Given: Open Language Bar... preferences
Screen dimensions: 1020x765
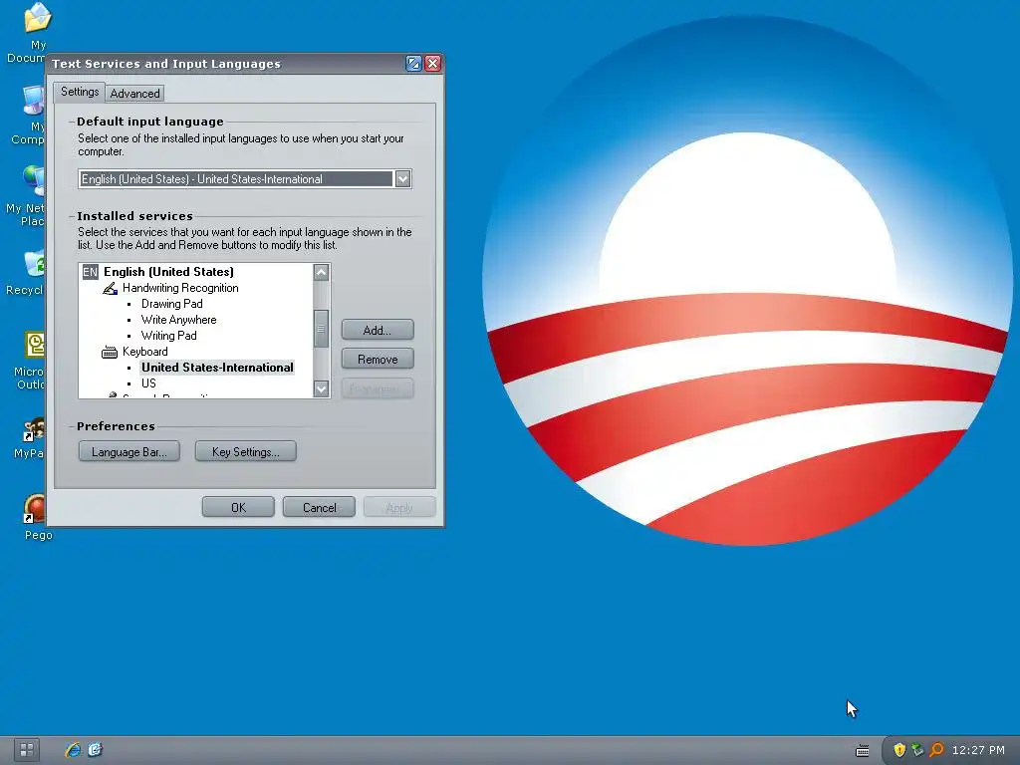Looking at the screenshot, I should [128, 451].
